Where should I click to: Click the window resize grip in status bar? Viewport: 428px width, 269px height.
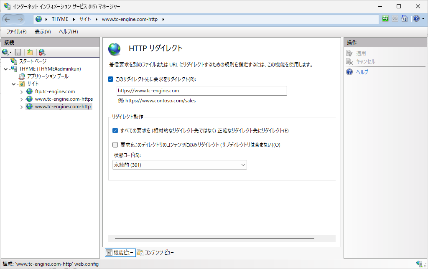[x=425, y=265]
